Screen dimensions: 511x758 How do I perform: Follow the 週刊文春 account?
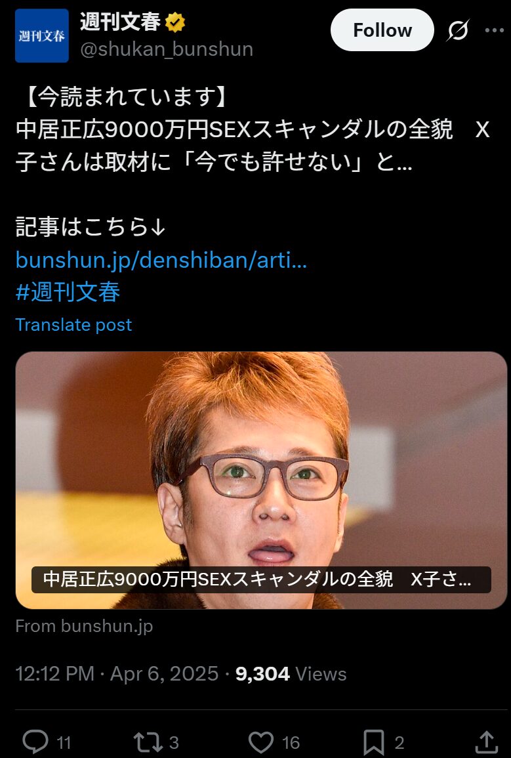point(382,30)
